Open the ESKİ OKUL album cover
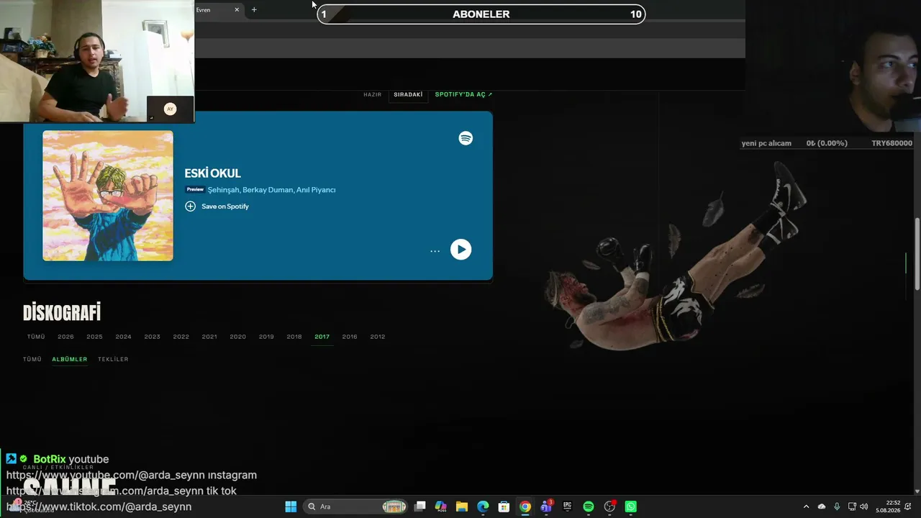The image size is (921, 518). click(108, 196)
